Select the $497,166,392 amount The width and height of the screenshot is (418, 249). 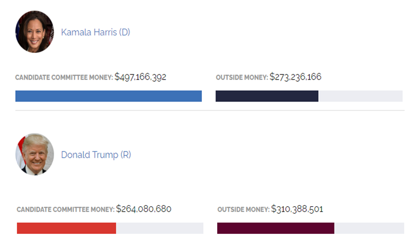140,77
